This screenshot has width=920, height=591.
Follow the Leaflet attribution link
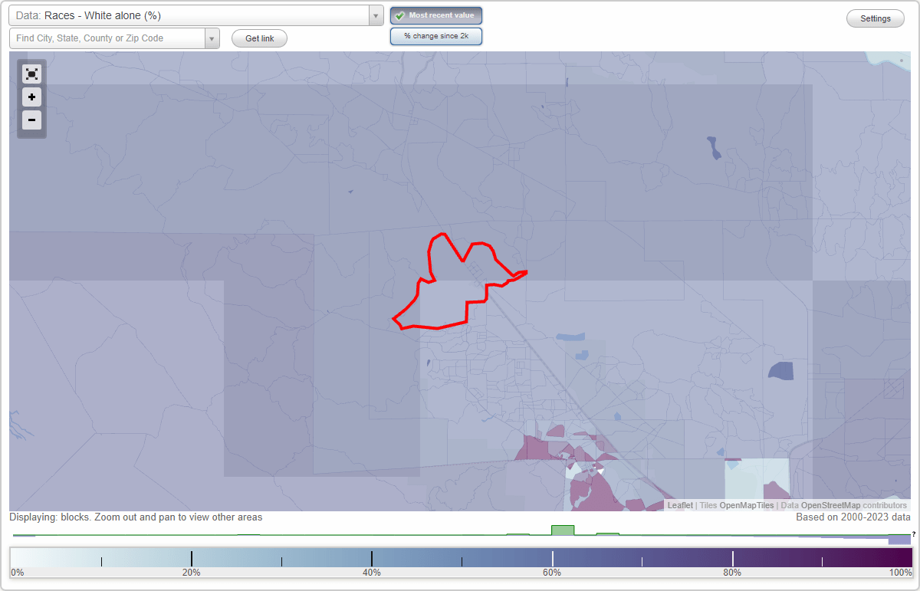679,505
